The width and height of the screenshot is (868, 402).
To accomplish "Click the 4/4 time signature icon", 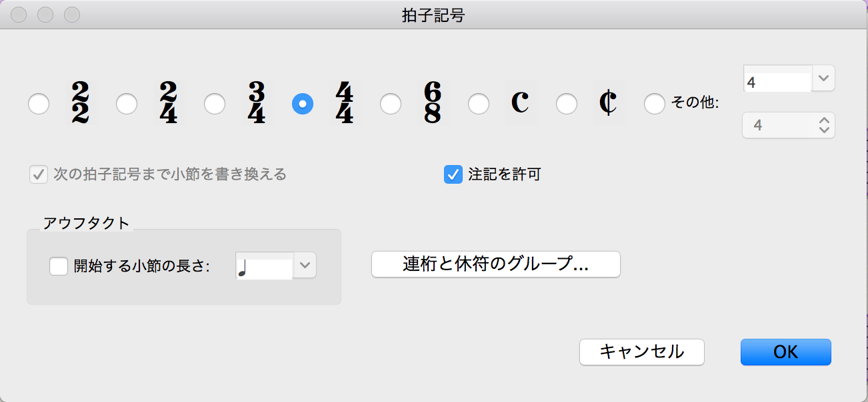I will point(345,103).
